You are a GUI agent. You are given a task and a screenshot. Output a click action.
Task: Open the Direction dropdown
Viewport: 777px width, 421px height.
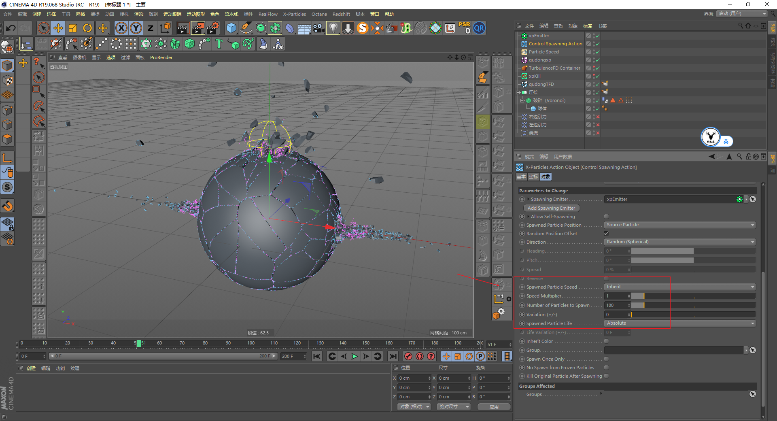680,242
